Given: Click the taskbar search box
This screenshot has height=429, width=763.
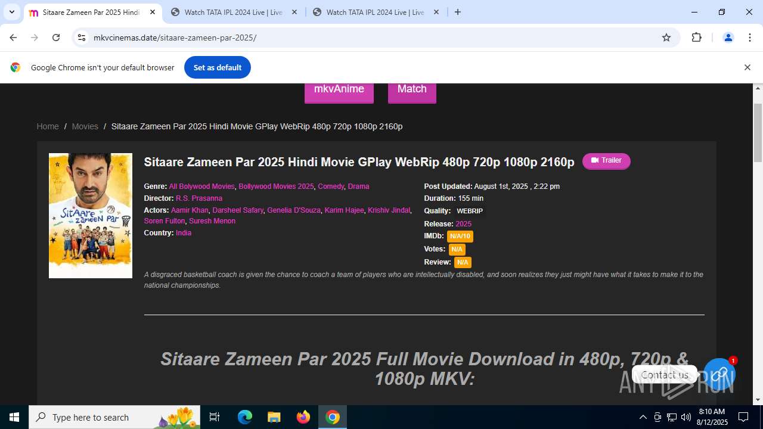Looking at the screenshot, I should click(114, 417).
